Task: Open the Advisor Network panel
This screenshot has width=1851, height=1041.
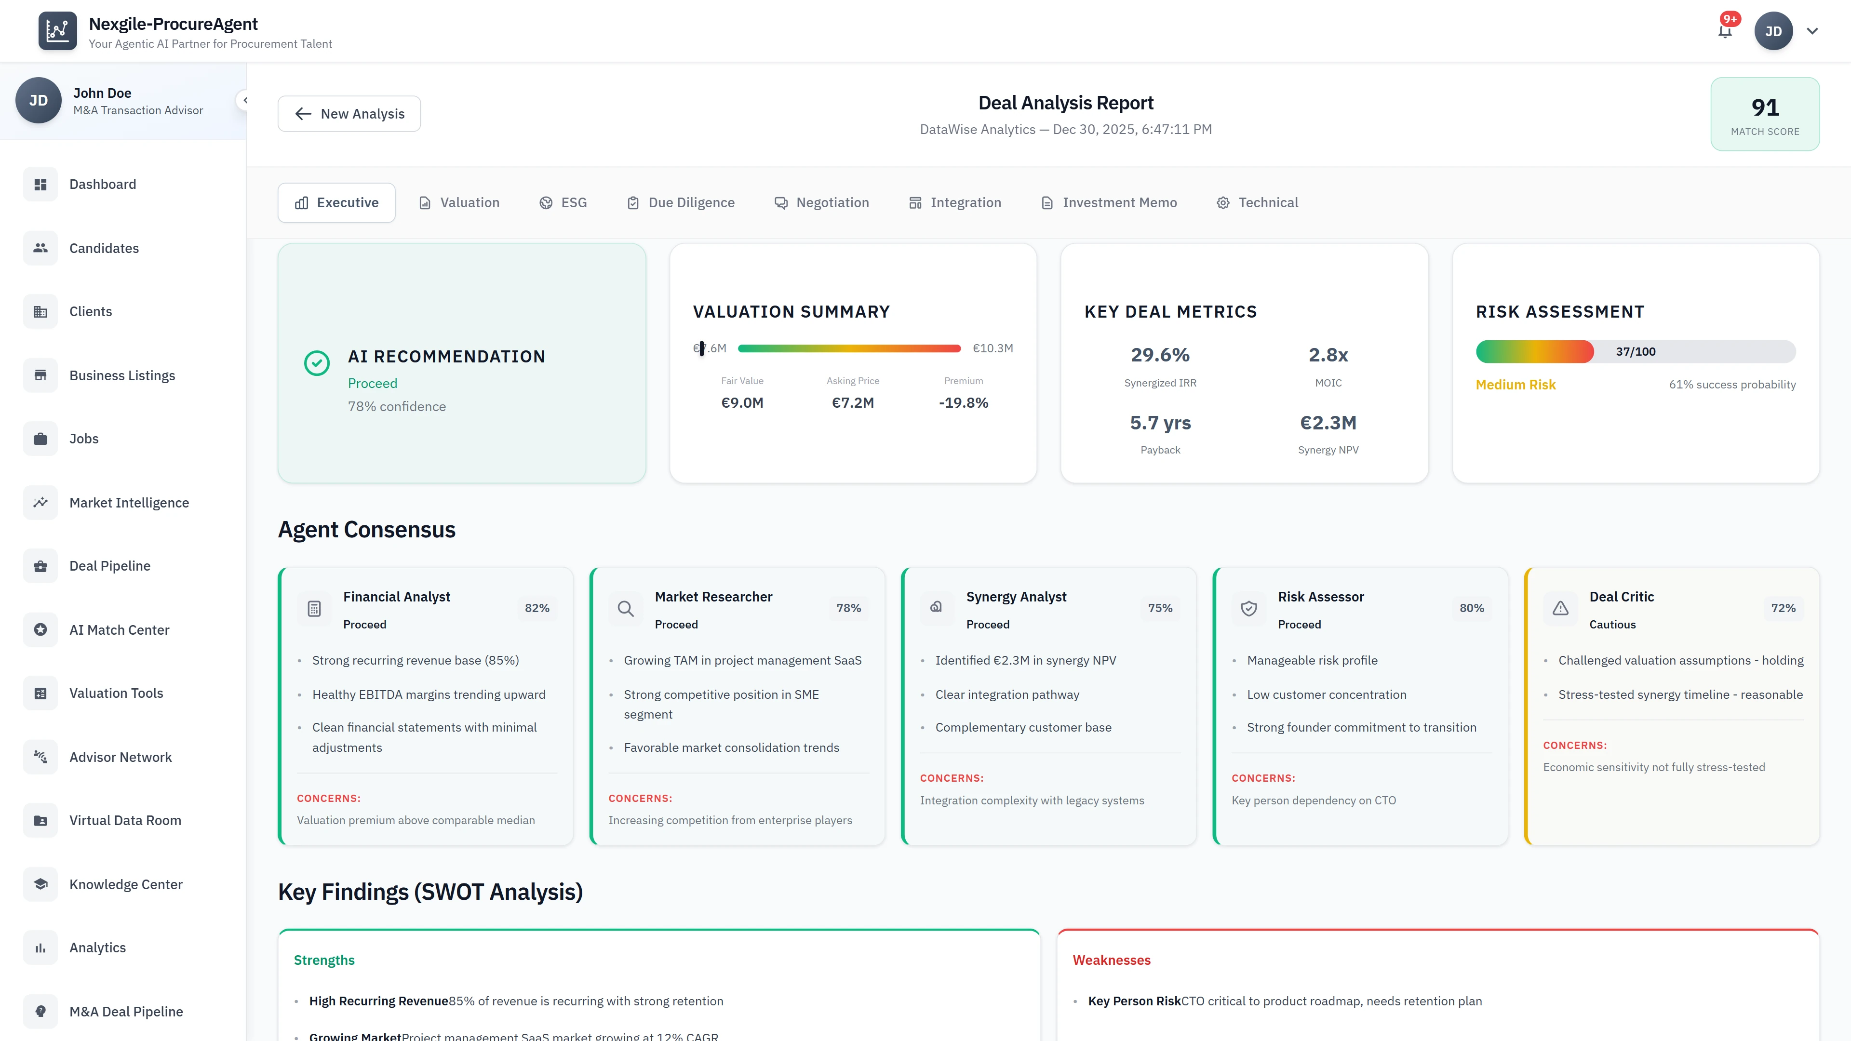Action: pyautogui.click(x=120, y=757)
